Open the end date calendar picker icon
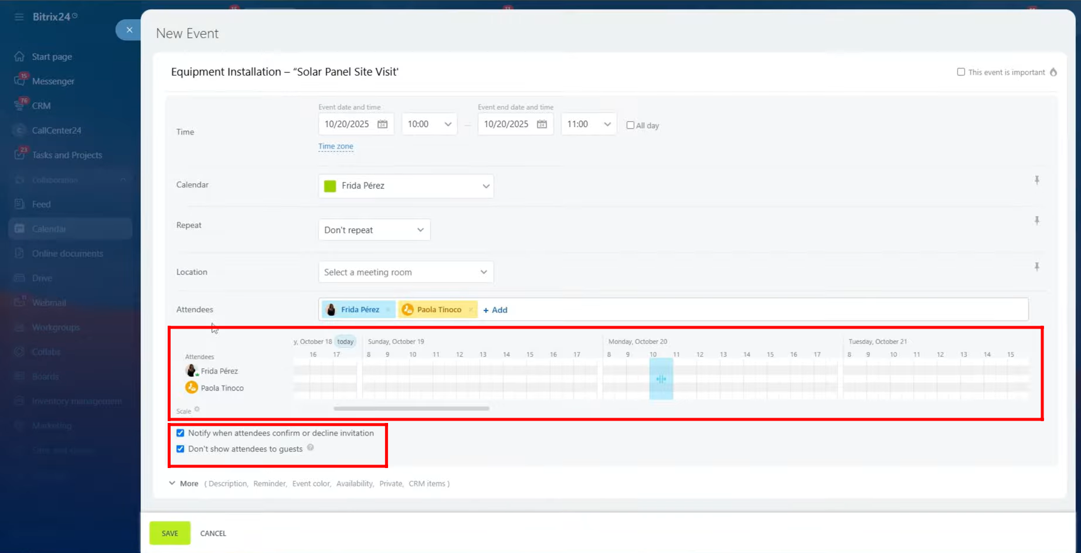Image resolution: width=1081 pixels, height=553 pixels. 542,124
